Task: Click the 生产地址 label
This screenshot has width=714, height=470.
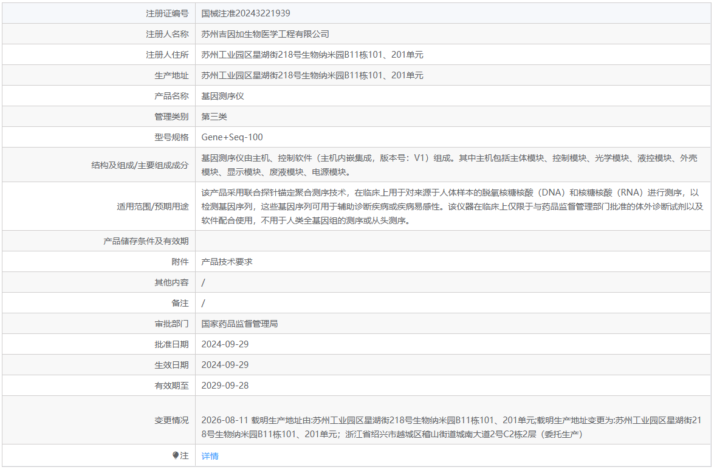Action: [x=172, y=75]
